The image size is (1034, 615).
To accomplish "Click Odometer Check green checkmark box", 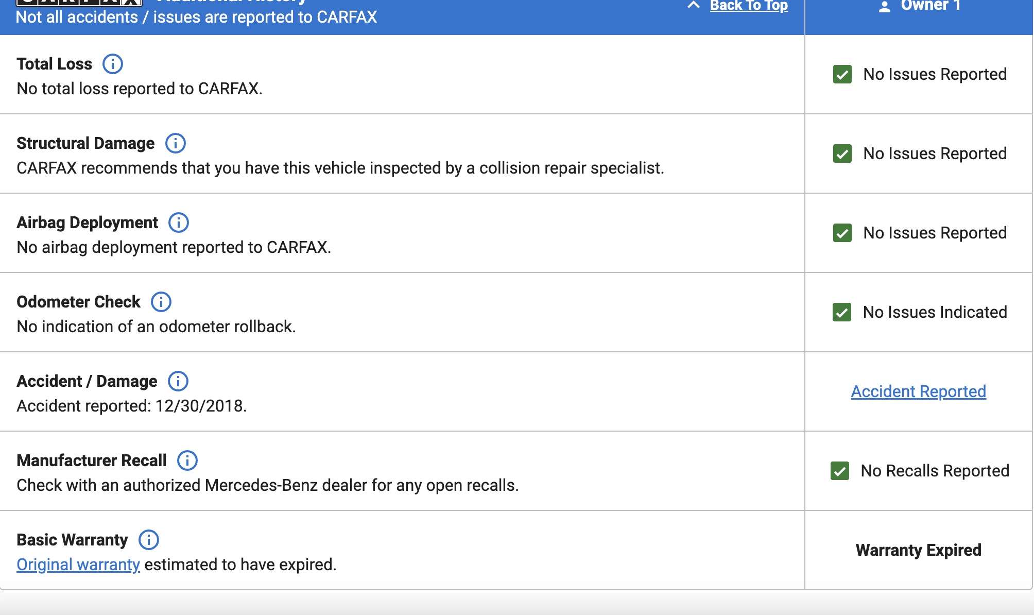I will 842,312.
